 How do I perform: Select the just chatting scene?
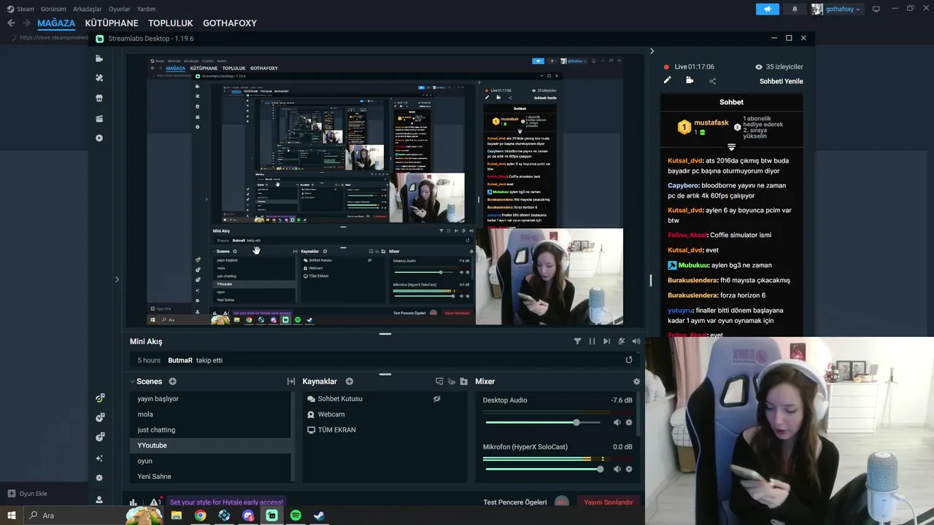(x=210, y=429)
